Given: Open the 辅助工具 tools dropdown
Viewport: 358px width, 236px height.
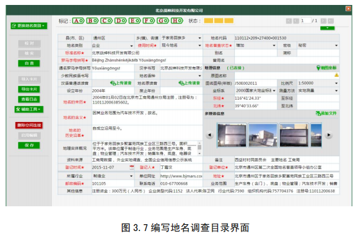Looking at the screenshot, I should point(29,109).
